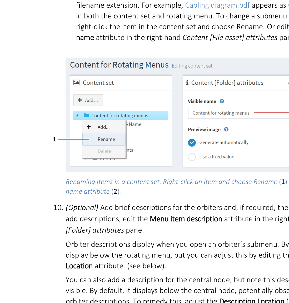Click the plus icon in the Add context menu row

(88, 127)
